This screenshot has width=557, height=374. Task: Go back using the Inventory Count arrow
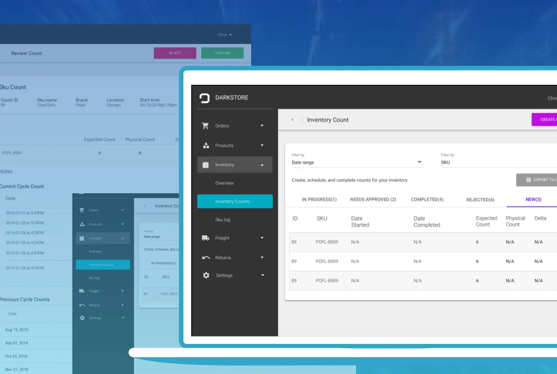[x=292, y=120]
